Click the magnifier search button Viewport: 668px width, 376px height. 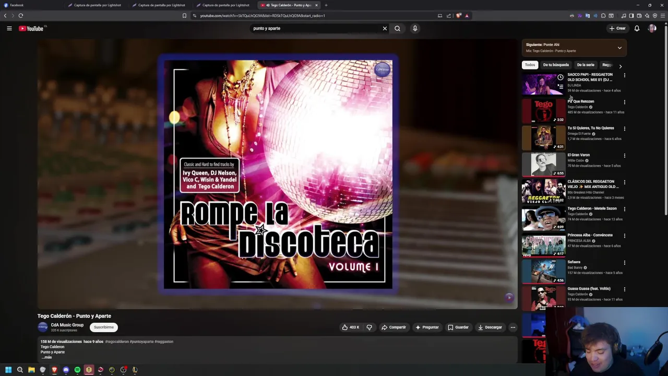pos(397,28)
